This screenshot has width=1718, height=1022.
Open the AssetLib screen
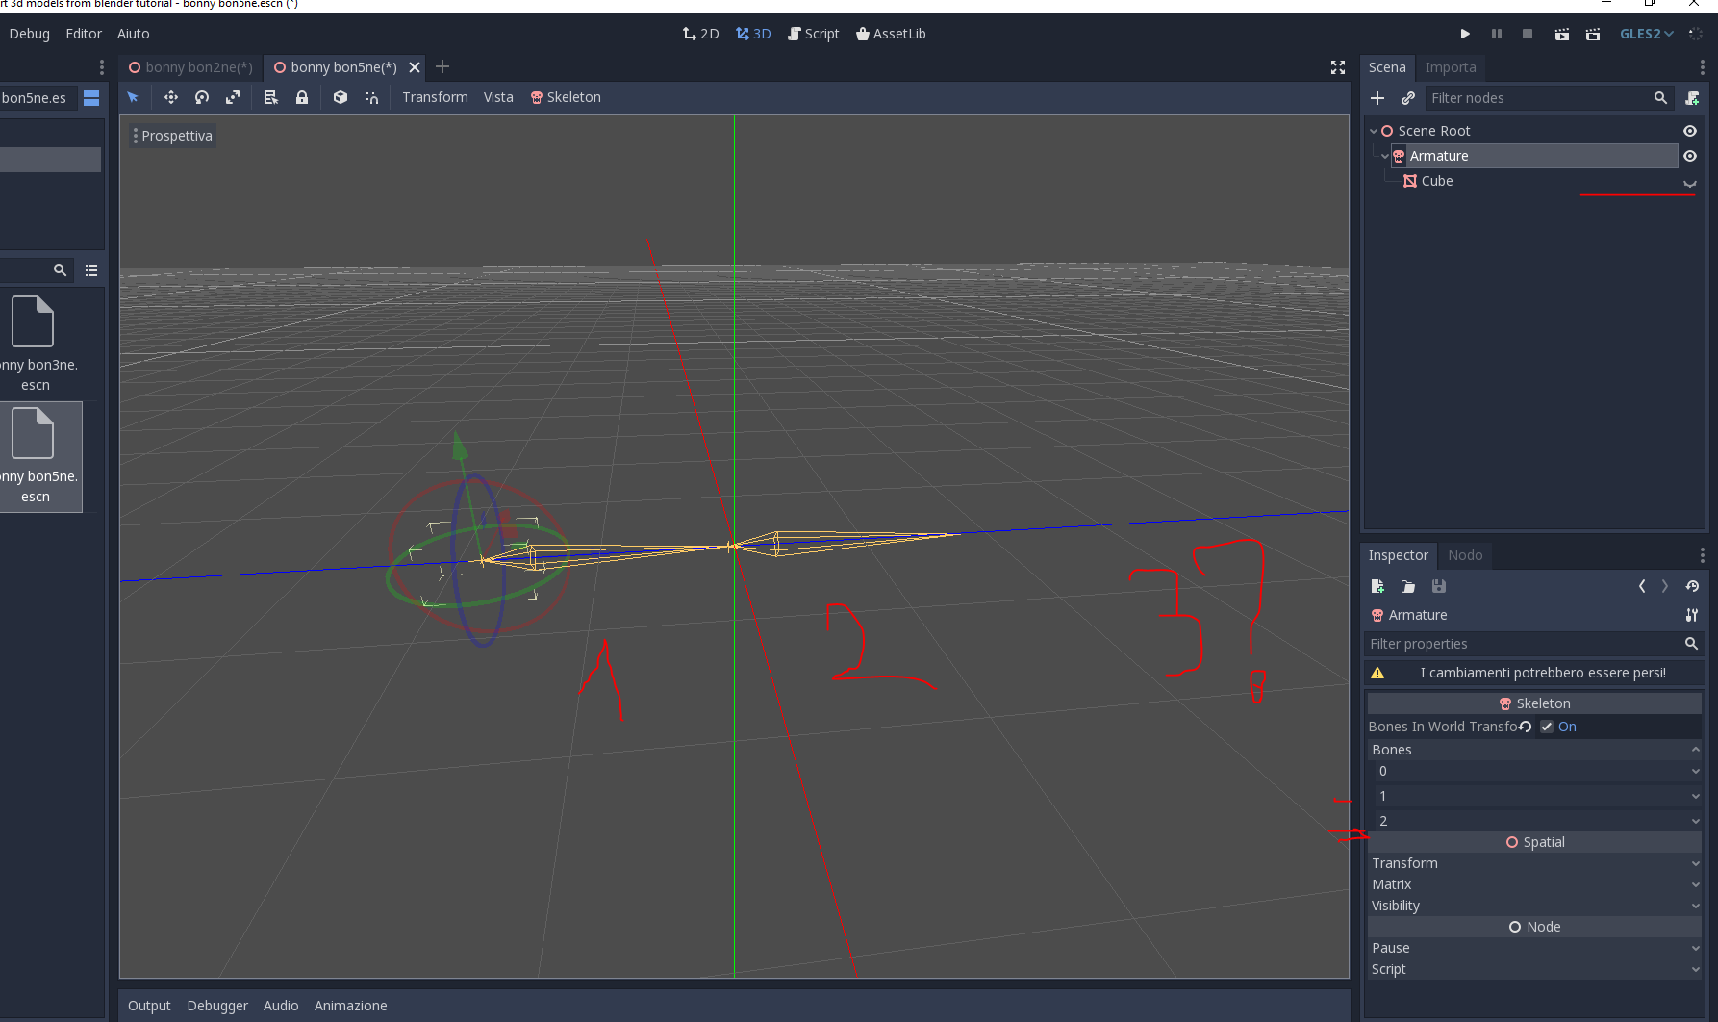point(891,33)
